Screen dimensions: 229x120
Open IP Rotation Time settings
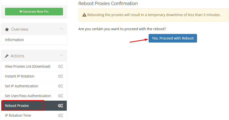(18, 115)
